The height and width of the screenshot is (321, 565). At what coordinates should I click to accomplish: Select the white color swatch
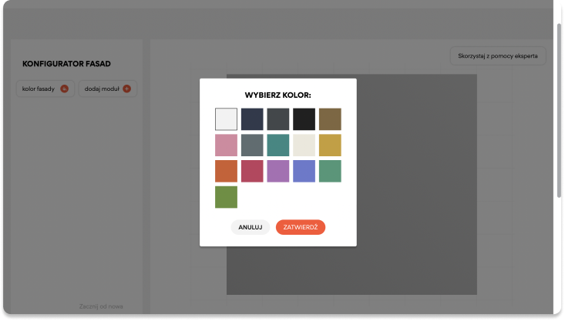226,119
